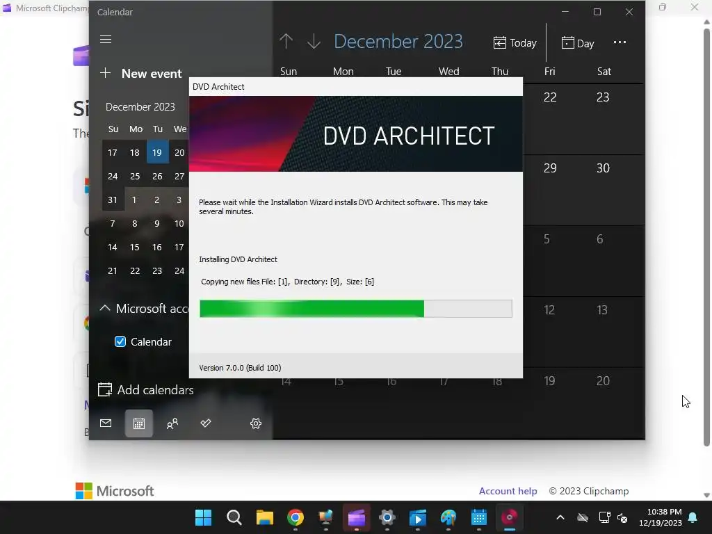Switch Calendar to Day view
The height and width of the screenshot is (534, 712).
578,43
